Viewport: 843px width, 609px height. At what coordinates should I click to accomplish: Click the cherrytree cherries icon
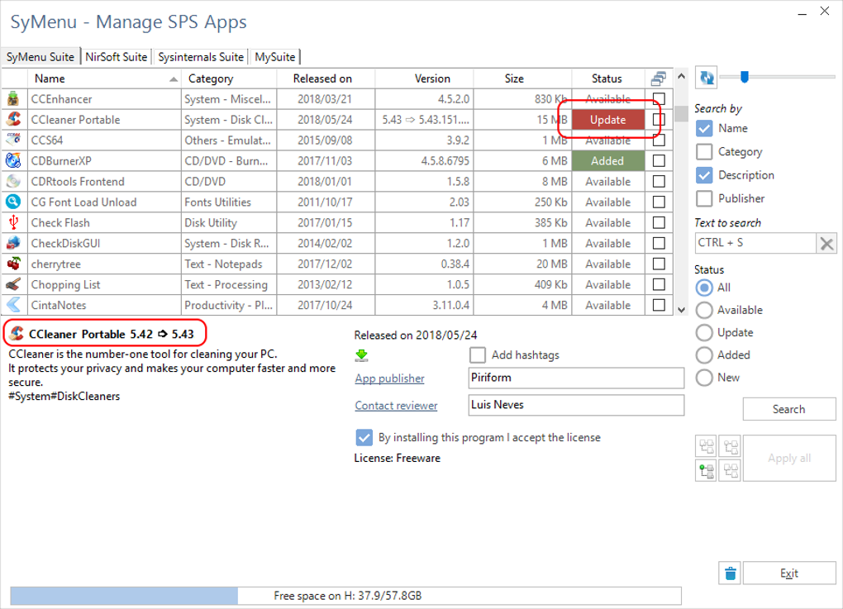point(13,264)
